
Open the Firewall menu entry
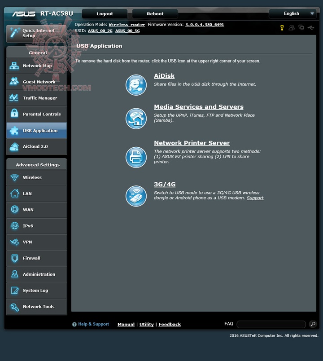pos(37,258)
